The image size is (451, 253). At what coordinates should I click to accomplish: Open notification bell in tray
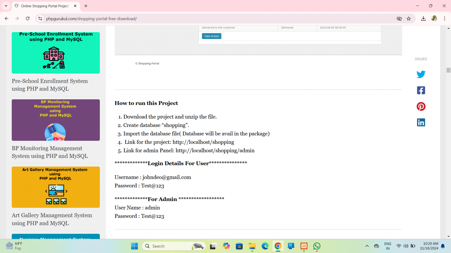pos(443,246)
